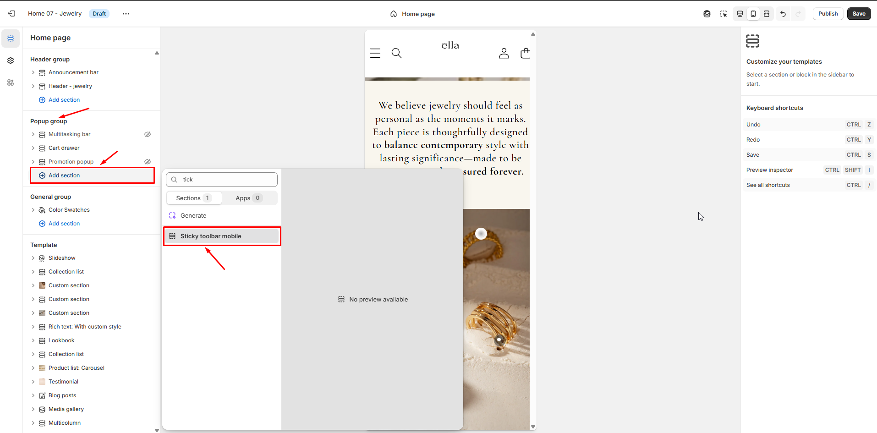Image resolution: width=877 pixels, height=433 pixels.
Task: Click the Publish button
Action: coord(828,14)
